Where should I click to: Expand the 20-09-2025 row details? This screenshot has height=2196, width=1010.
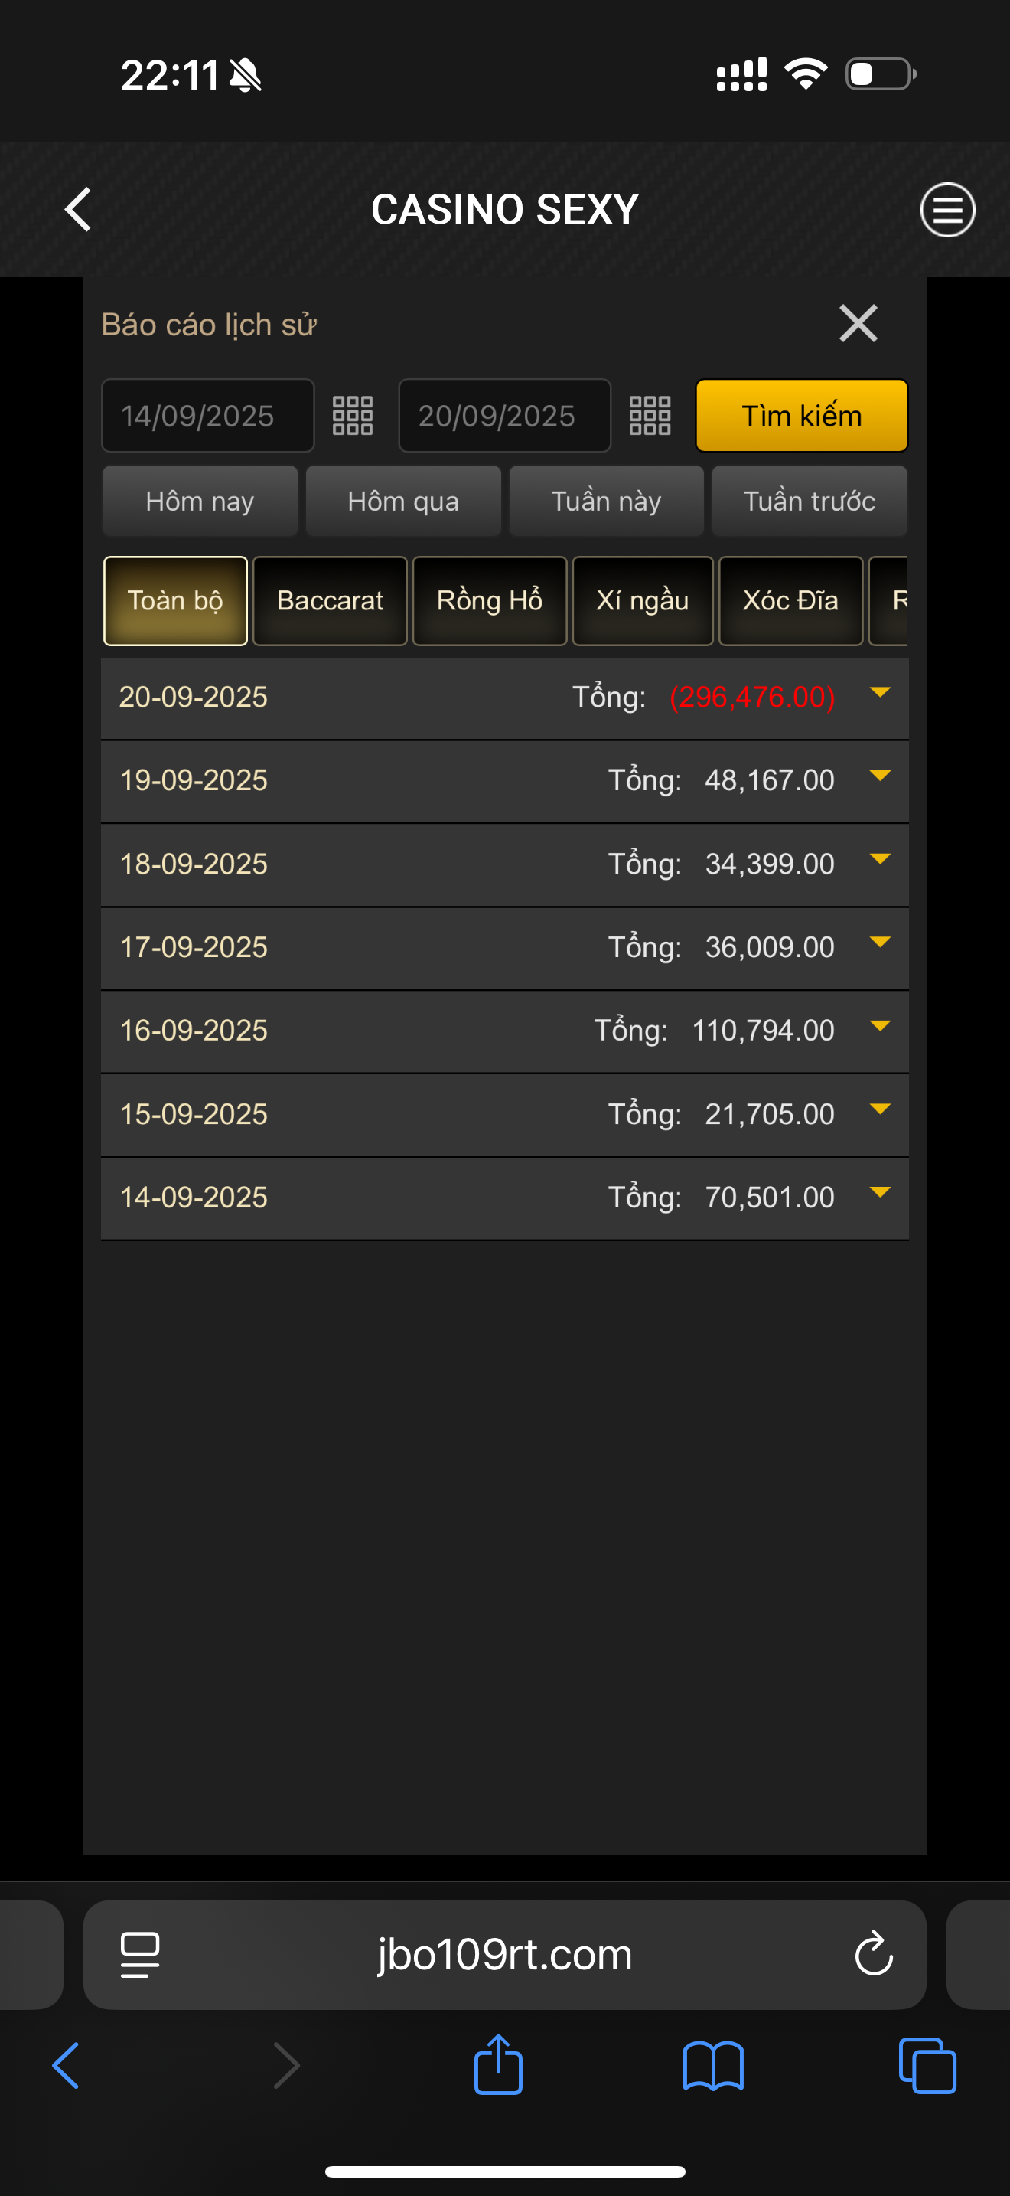pos(880,693)
